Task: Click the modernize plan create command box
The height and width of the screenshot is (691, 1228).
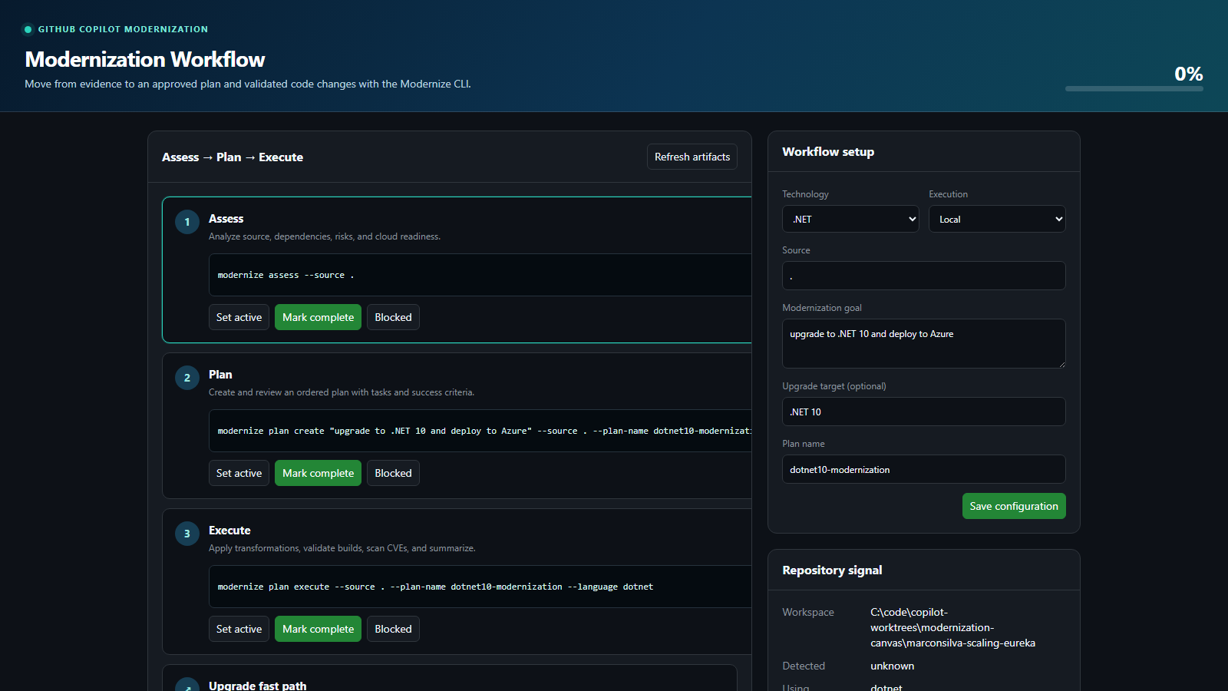Action: coord(480,431)
